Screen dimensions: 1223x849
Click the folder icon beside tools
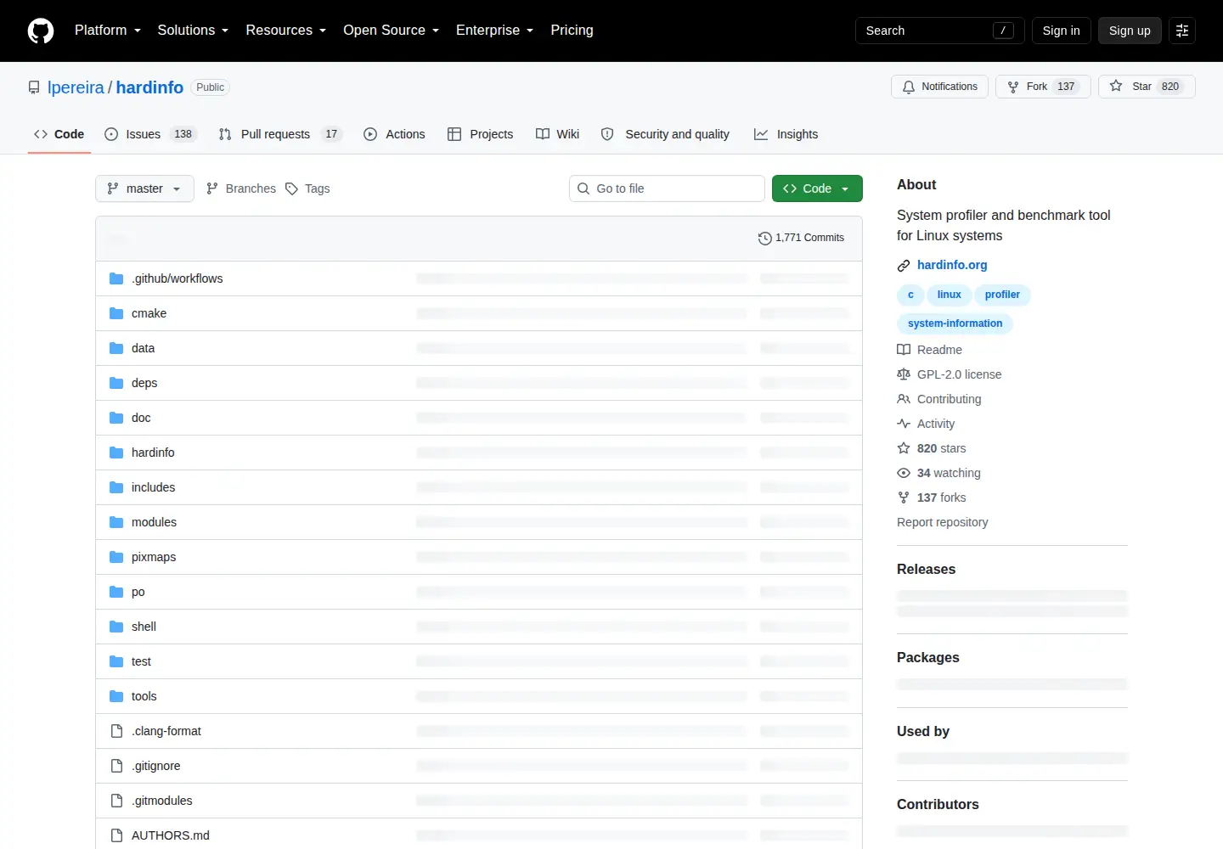pyautogui.click(x=116, y=696)
